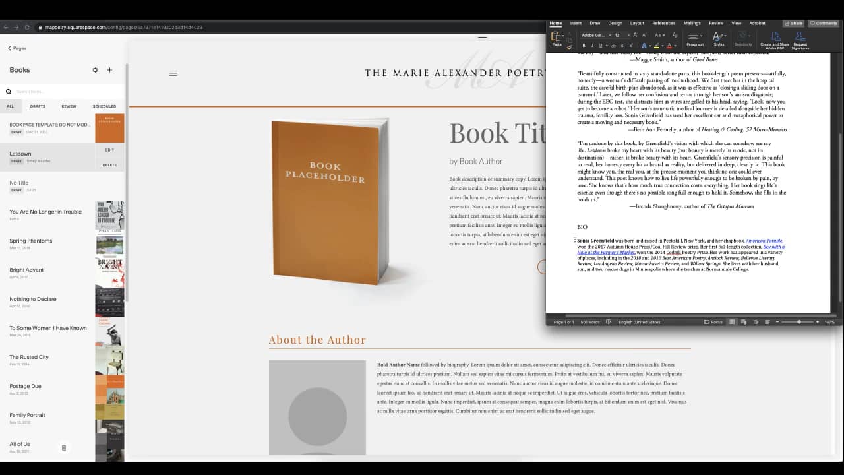Switch to Insert tab in Word
This screenshot has height=475, width=844.
[x=576, y=23]
